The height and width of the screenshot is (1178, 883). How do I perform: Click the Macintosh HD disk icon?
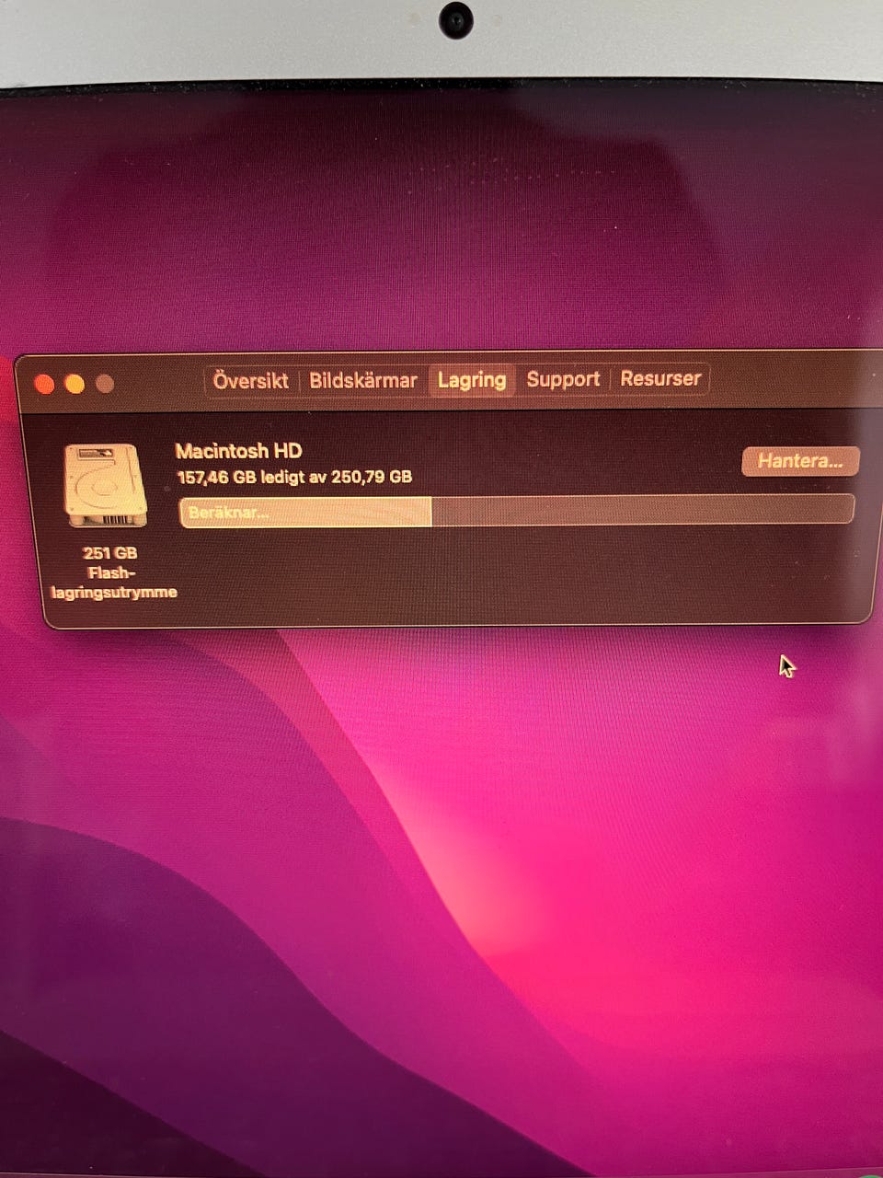(x=106, y=485)
